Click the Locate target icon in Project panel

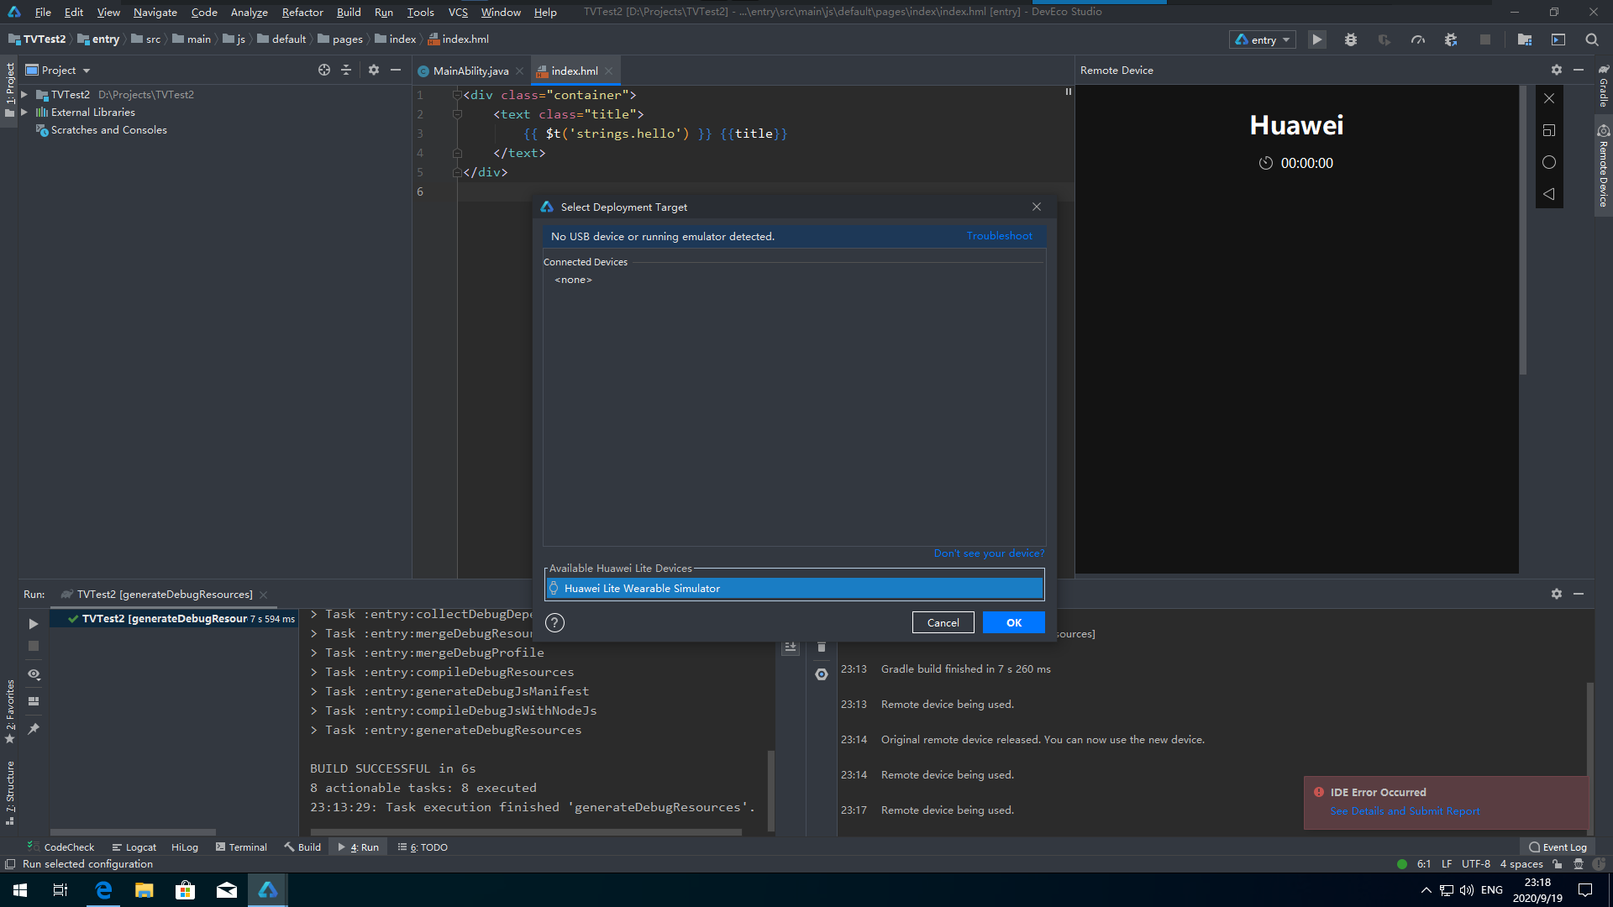coord(324,71)
